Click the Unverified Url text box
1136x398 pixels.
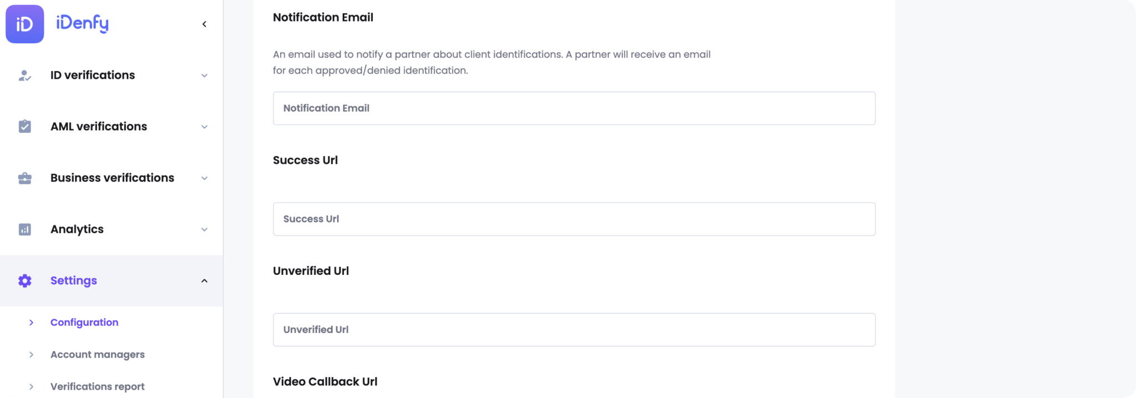[x=574, y=329]
